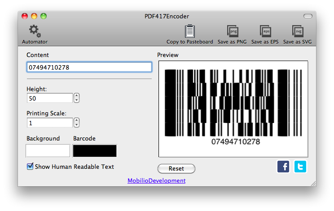Click the Height stepper arrows

[x=76, y=98]
